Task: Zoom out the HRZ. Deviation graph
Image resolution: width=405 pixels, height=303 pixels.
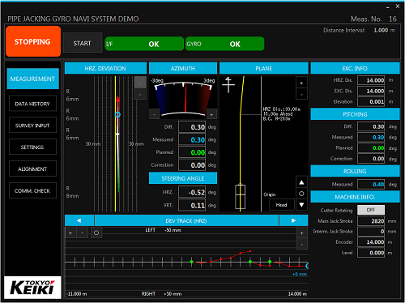Action: 140,94
